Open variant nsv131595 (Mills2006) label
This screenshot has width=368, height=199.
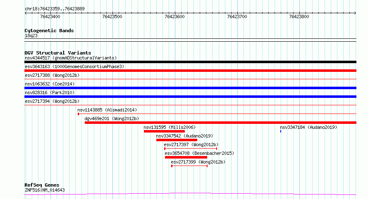click(170, 127)
